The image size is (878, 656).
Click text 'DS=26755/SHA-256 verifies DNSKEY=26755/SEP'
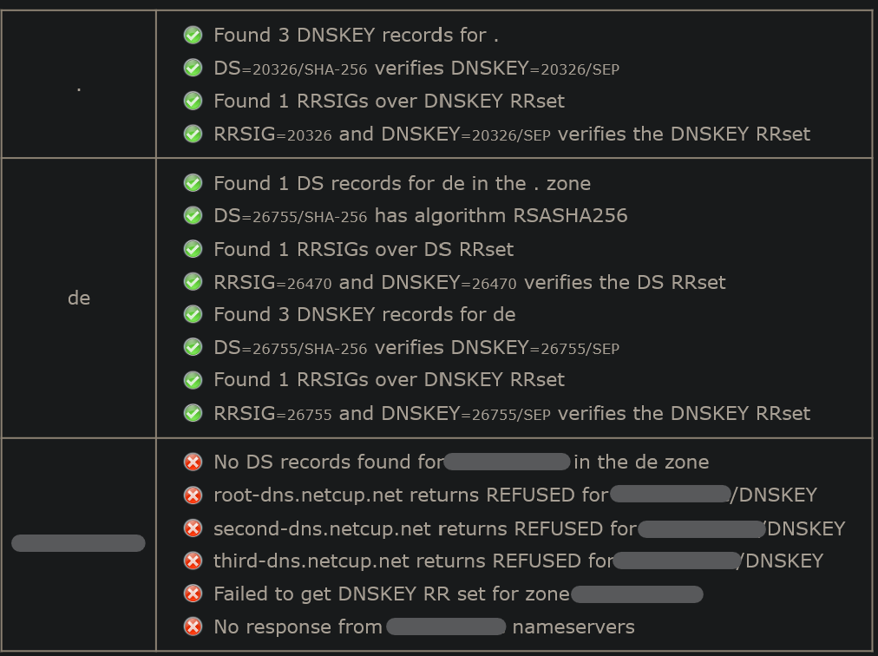(x=416, y=348)
